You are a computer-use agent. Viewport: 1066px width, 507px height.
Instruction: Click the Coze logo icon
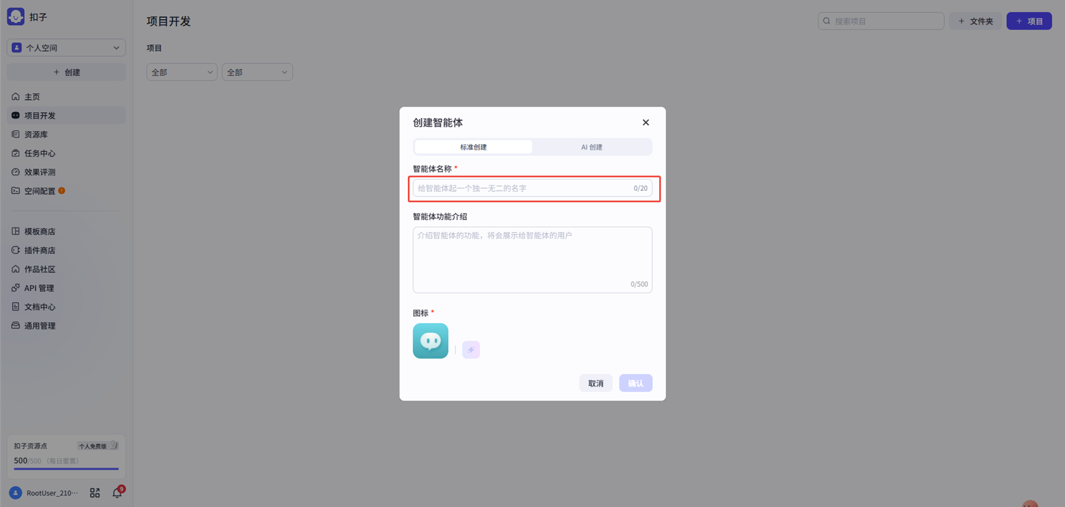pos(16,16)
